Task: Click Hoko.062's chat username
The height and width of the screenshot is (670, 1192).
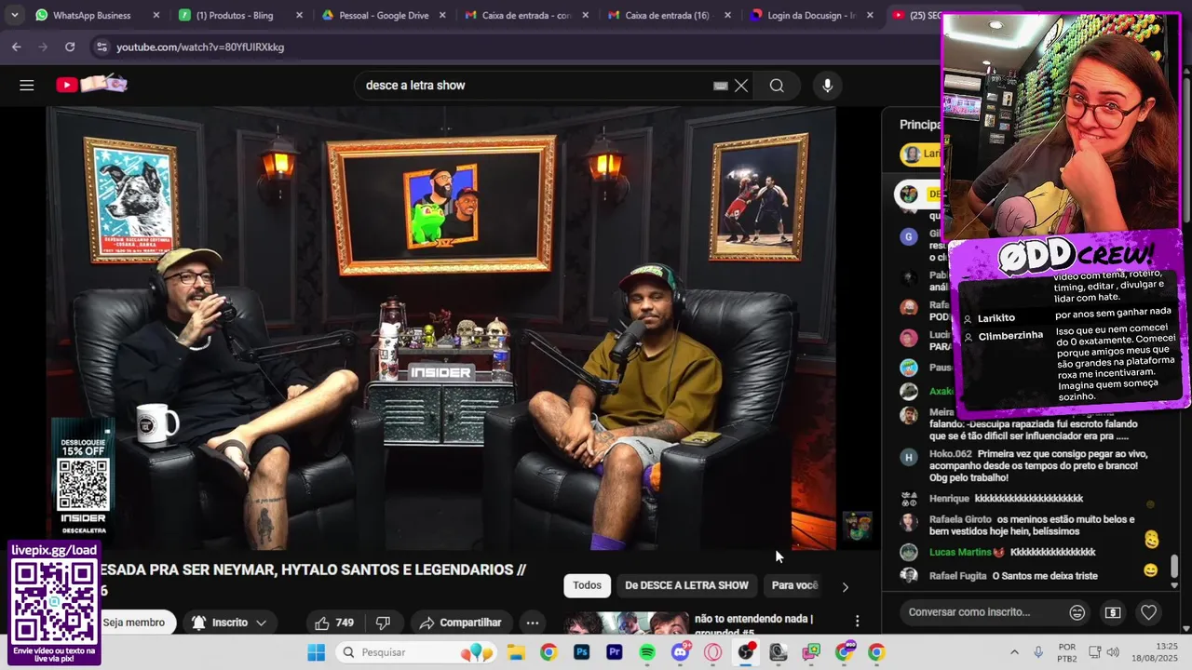Action: point(950,454)
